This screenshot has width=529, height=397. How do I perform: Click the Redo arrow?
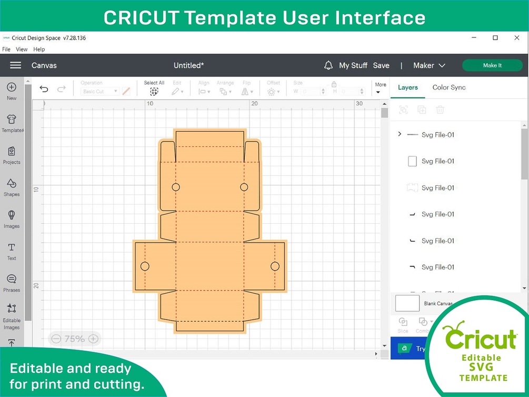(x=62, y=89)
